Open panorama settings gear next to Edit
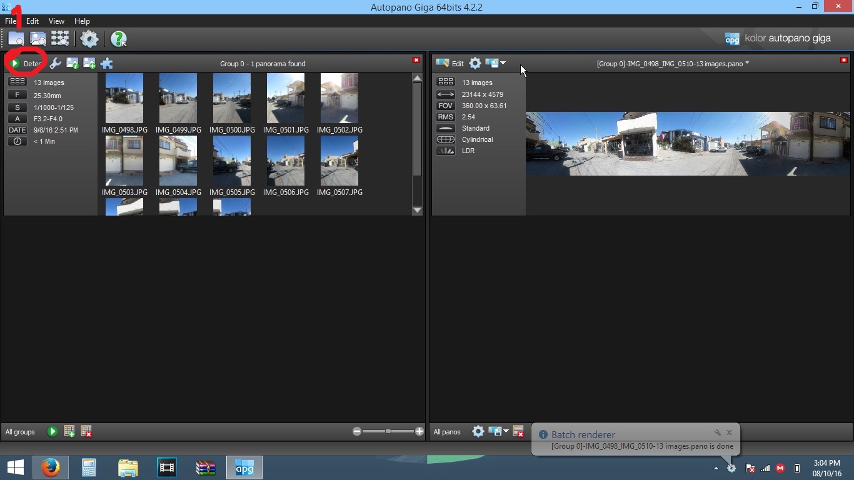 (x=475, y=64)
